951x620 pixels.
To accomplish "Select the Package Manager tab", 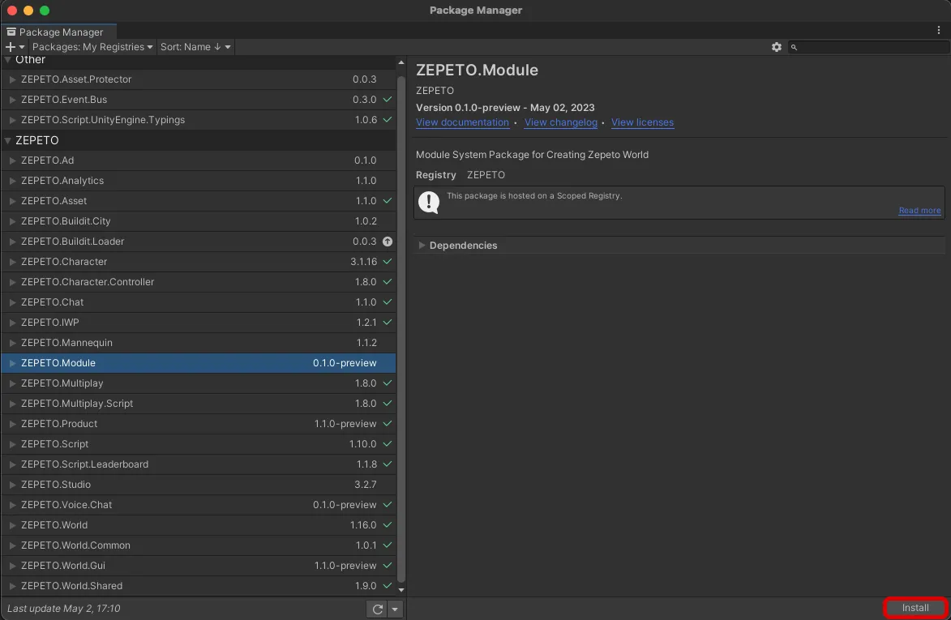I will pos(59,32).
